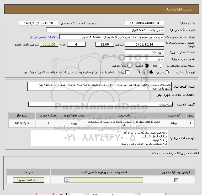This screenshot has height=195, width=202.
Task: Click the unit cell پروژه
Action: (x=74, y=123)
